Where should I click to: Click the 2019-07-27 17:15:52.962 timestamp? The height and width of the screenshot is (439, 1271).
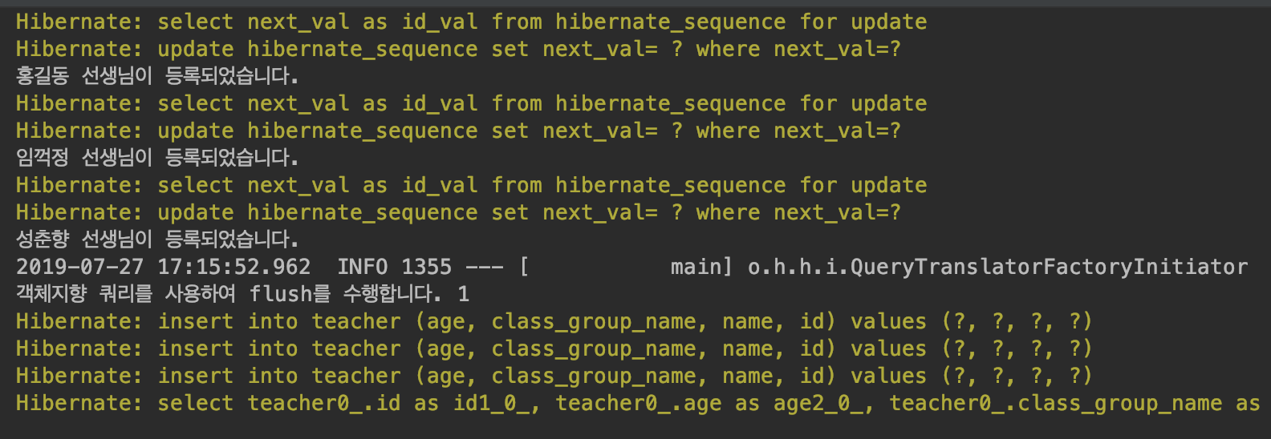(163, 267)
